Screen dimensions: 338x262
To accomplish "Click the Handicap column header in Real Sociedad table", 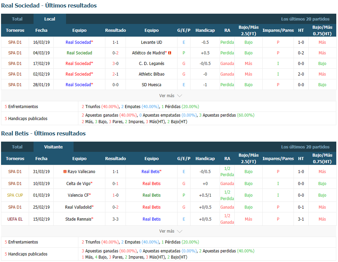I will pos(205,30).
